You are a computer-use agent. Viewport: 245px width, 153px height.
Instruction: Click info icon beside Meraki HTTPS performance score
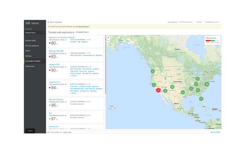tap(66, 67)
